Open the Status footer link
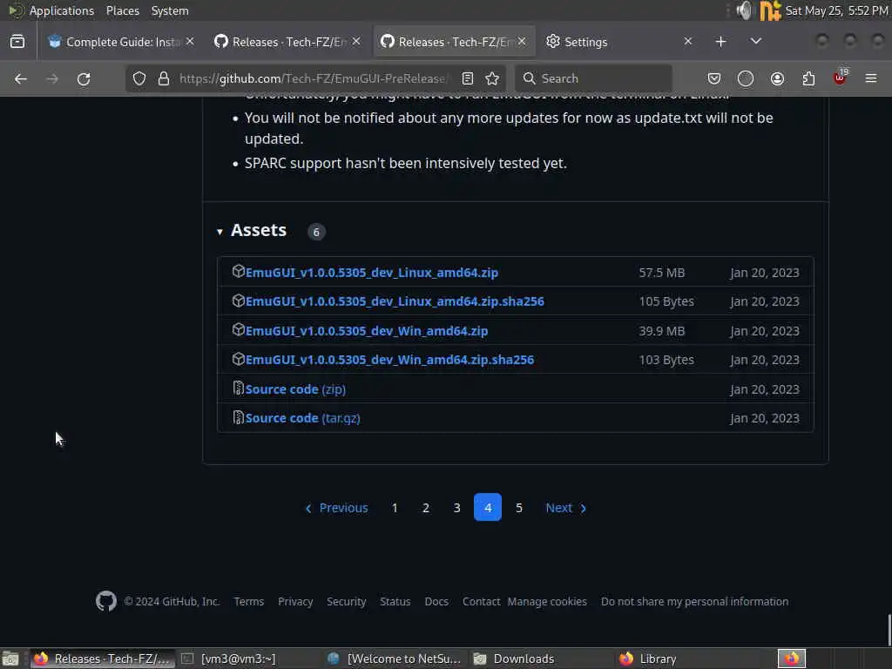This screenshot has height=669, width=892. tap(395, 601)
